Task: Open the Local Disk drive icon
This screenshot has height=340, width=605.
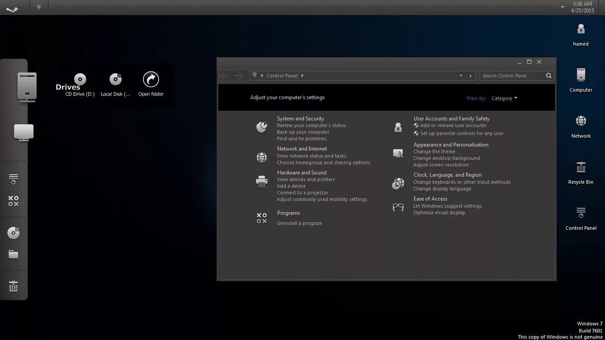Action: coord(116,79)
